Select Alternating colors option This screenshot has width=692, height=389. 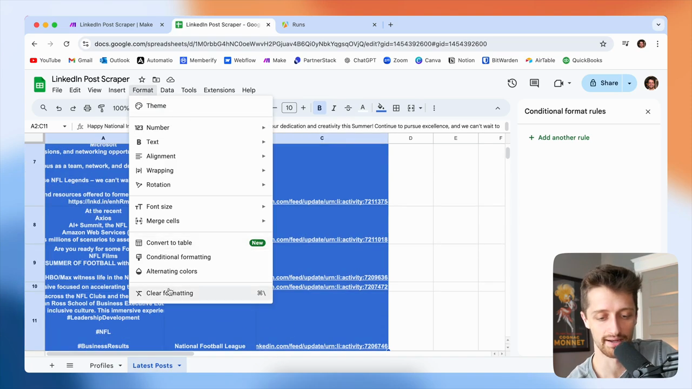[201, 271]
